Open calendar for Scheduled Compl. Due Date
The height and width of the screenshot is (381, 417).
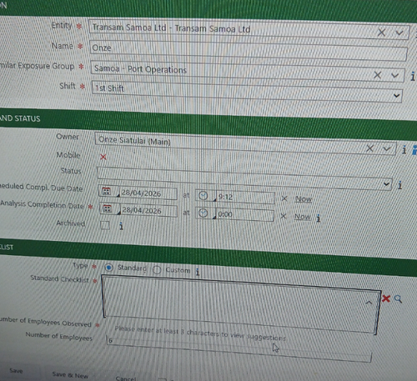(107, 191)
